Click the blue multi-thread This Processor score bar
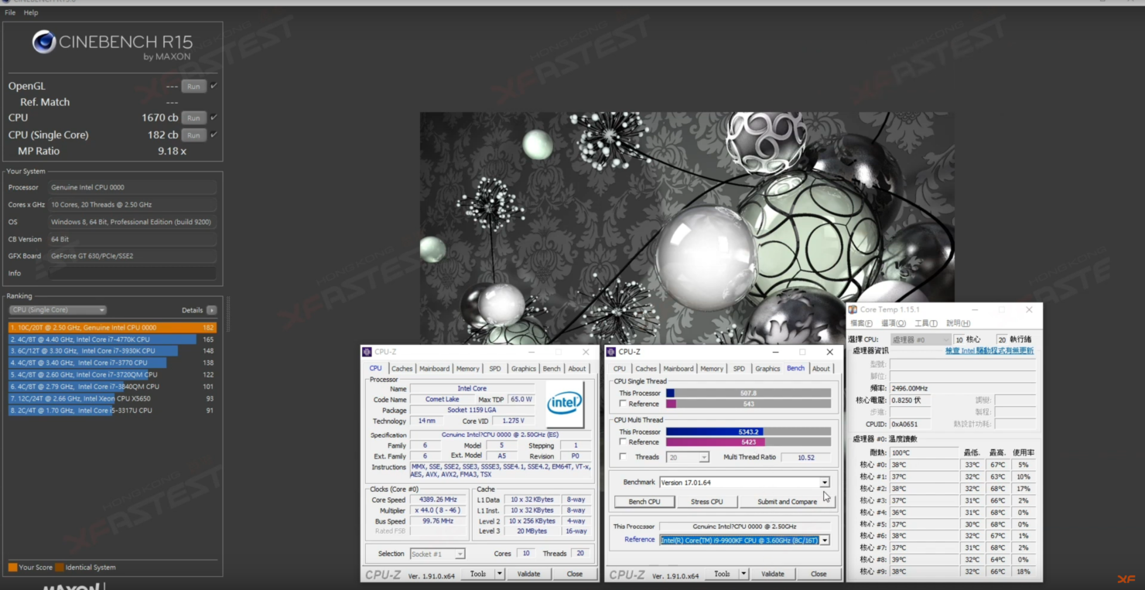This screenshot has height=590, width=1145. [x=713, y=431]
